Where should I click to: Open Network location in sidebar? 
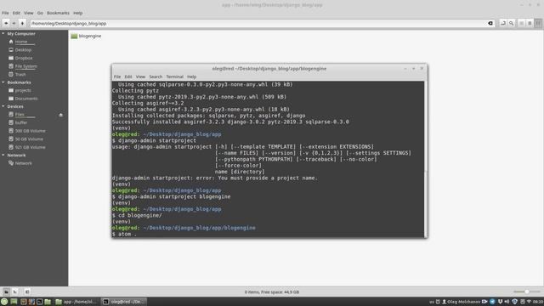23,163
